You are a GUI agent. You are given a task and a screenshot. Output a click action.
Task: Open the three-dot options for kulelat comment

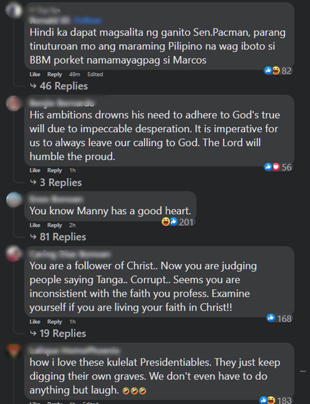[x=303, y=371]
